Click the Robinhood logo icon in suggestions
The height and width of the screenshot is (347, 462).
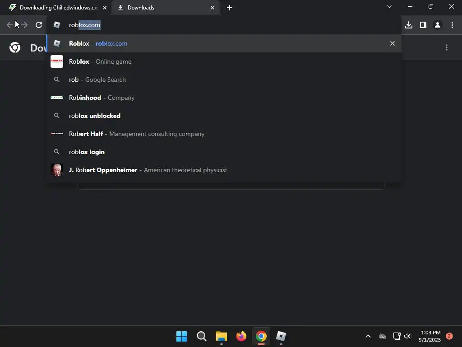coord(57,98)
